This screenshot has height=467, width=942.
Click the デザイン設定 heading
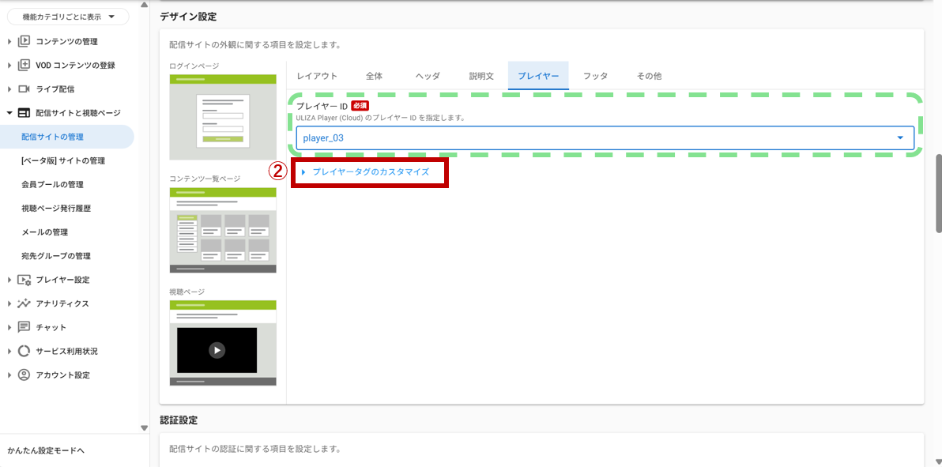188,17
